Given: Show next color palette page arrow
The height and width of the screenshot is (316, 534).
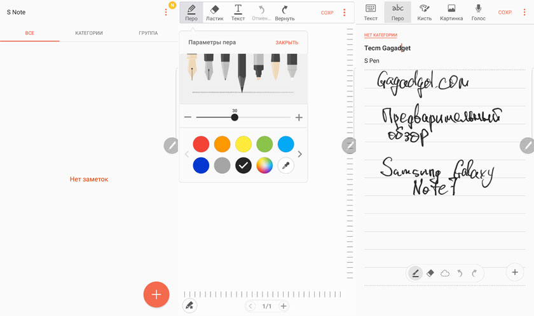Looking at the screenshot, I should point(299,154).
